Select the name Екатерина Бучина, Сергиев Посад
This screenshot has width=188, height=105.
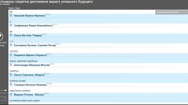pos(35,45)
